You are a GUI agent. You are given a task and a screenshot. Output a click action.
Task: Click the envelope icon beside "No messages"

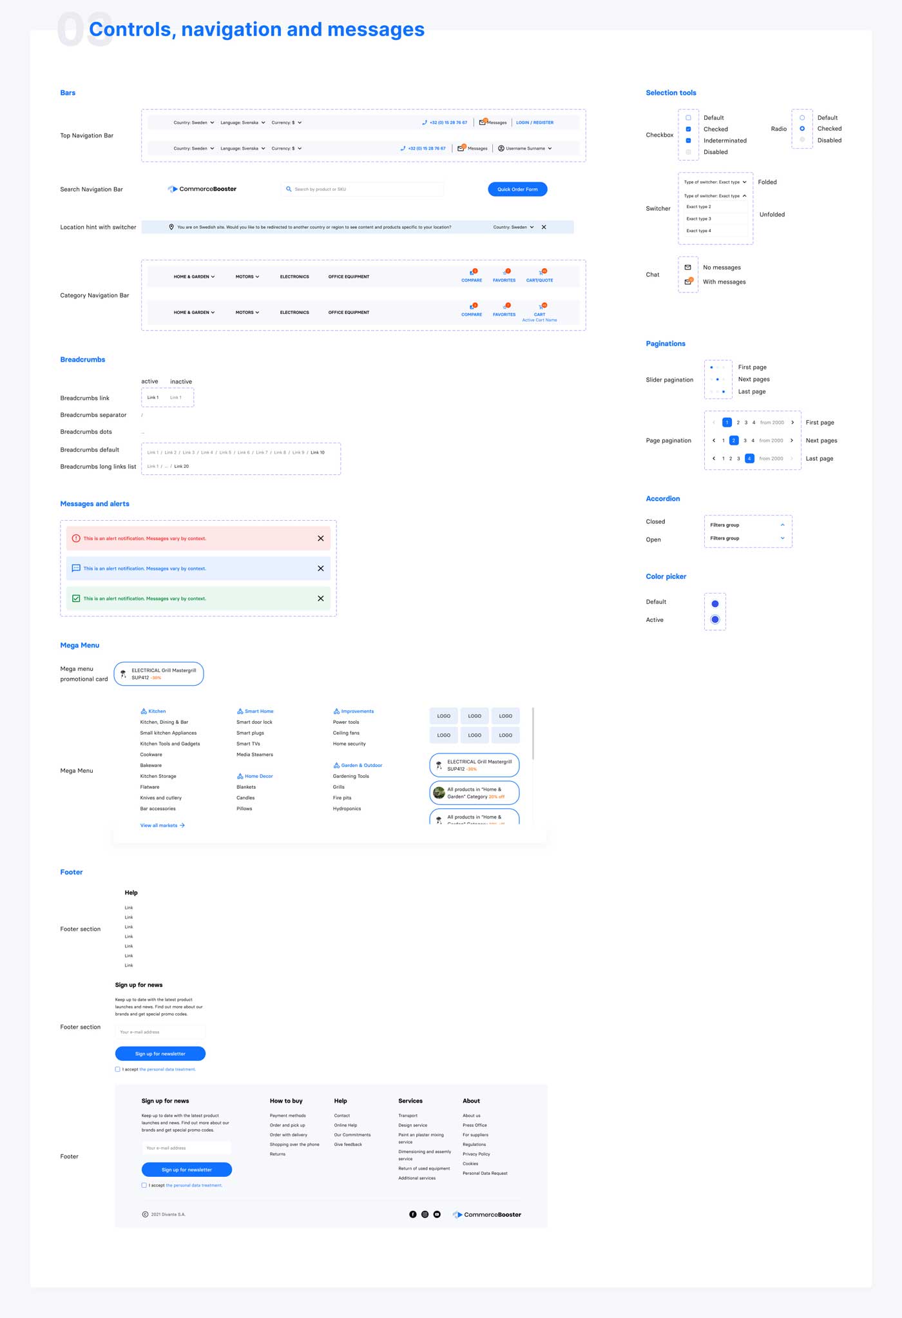click(688, 267)
